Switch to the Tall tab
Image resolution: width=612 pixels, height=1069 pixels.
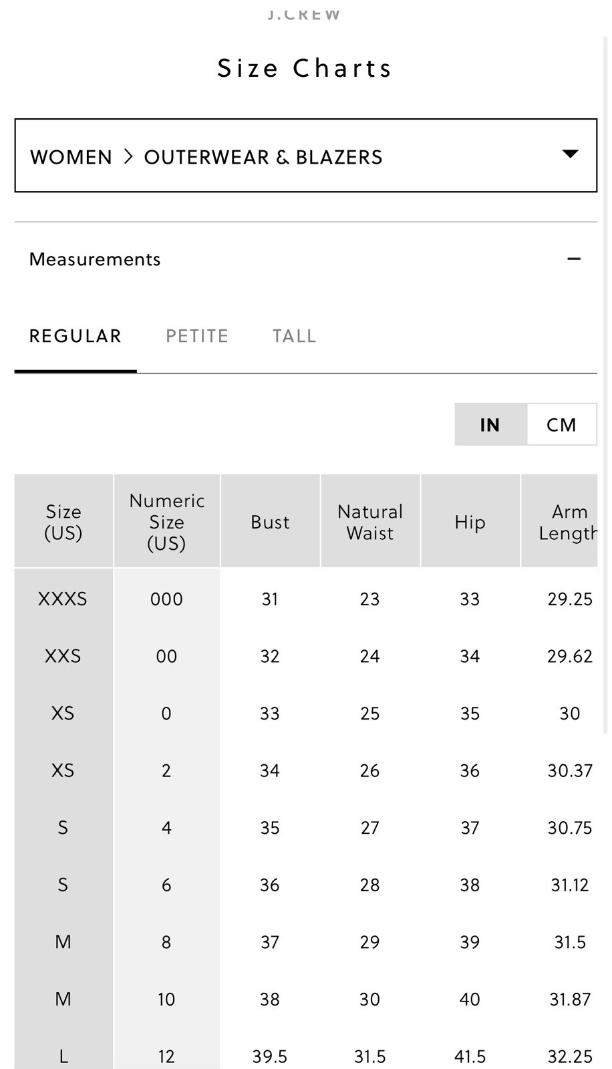click(x=294, y=336)
